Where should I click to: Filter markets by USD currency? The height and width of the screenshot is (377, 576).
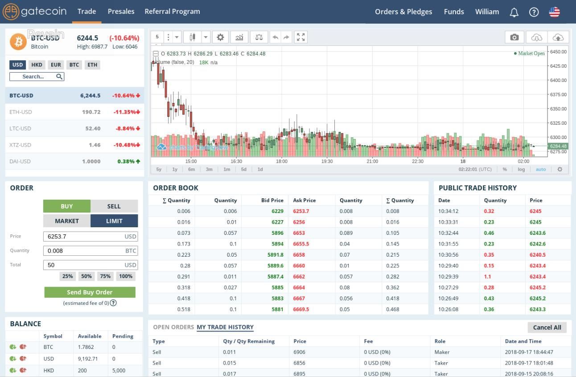point(17,65)
